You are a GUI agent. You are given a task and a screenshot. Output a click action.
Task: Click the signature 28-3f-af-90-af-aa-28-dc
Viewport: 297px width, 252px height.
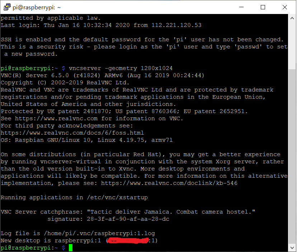click(128, 219)
